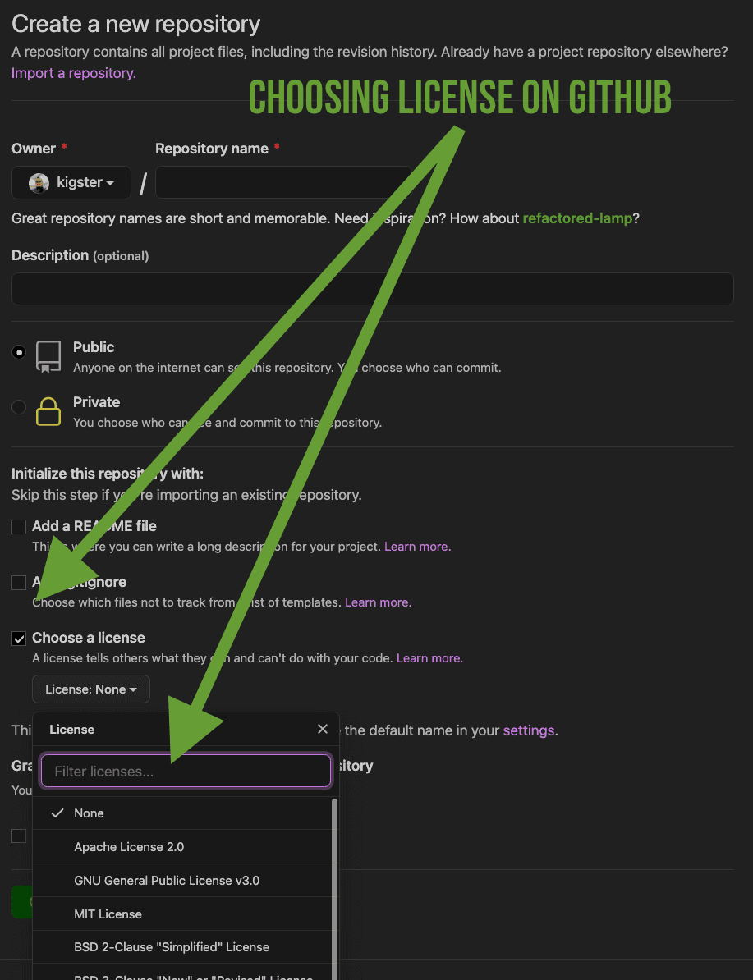
Task: Click the Filter licenses search field
Action: coord(186,772)
